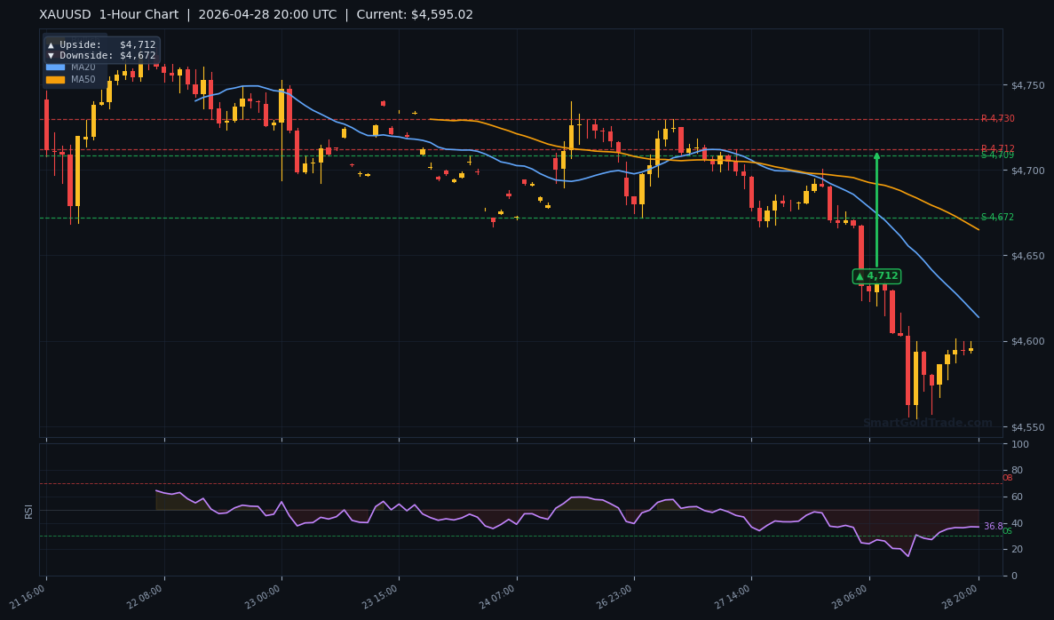Expand the legend panel showing Upside and Downside
The image size is (1054, 620).
click(x=100, y=50)
